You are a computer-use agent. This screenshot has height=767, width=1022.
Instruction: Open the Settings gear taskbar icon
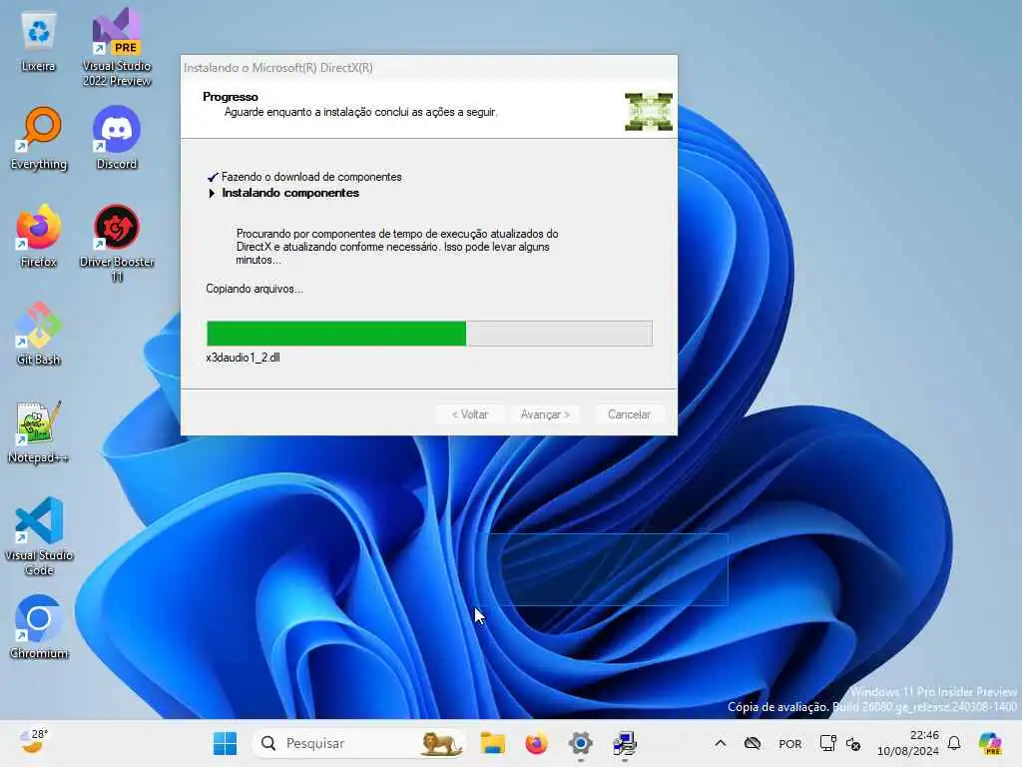coord(580,743)
